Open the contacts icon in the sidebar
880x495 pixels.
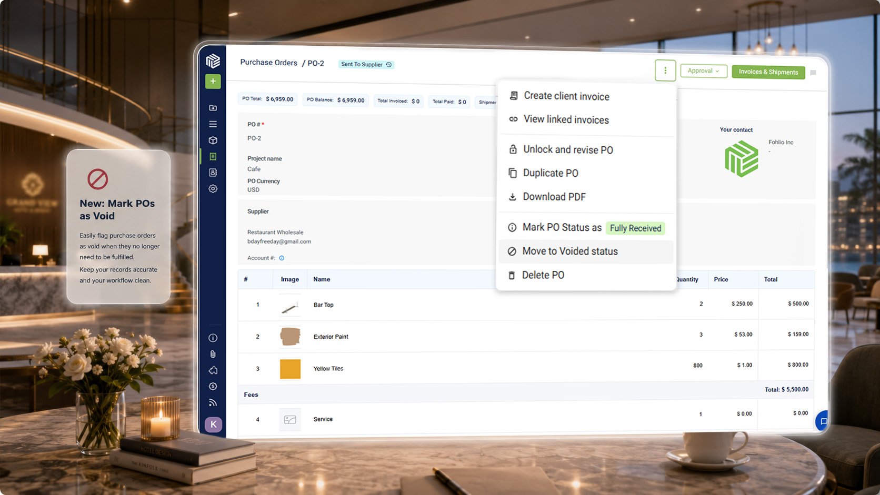pos(213,173)
